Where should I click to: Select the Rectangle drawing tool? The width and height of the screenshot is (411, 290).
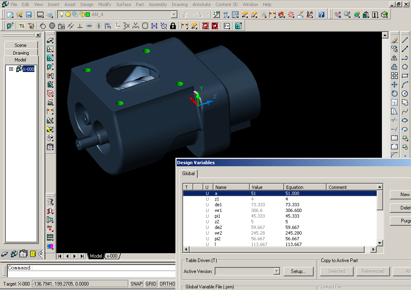tap(405, 76)
